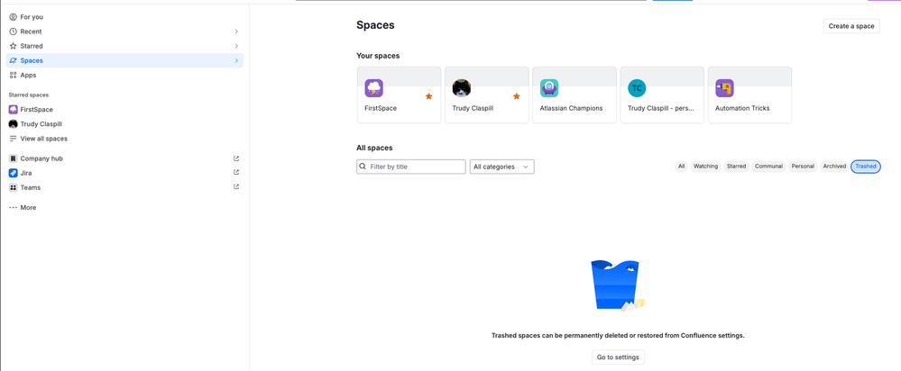Expand the Recent chevron arrow
The width and height of the screenshot is (901, 371).
click(x=236, y=32)
